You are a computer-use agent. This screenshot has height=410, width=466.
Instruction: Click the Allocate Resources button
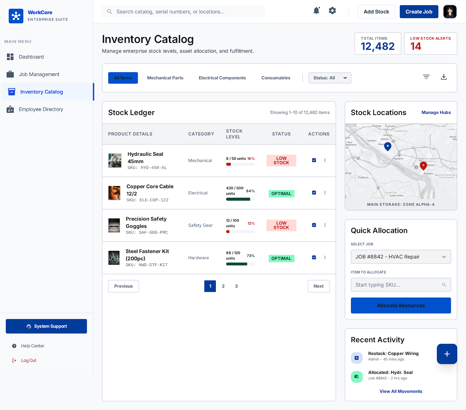(x=401, y=305)
